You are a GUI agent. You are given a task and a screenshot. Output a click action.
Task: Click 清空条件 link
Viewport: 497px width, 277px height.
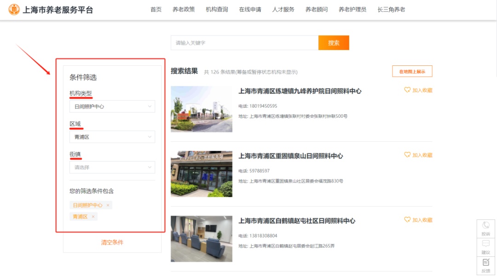pyautogui.click(x=112, y=242)
